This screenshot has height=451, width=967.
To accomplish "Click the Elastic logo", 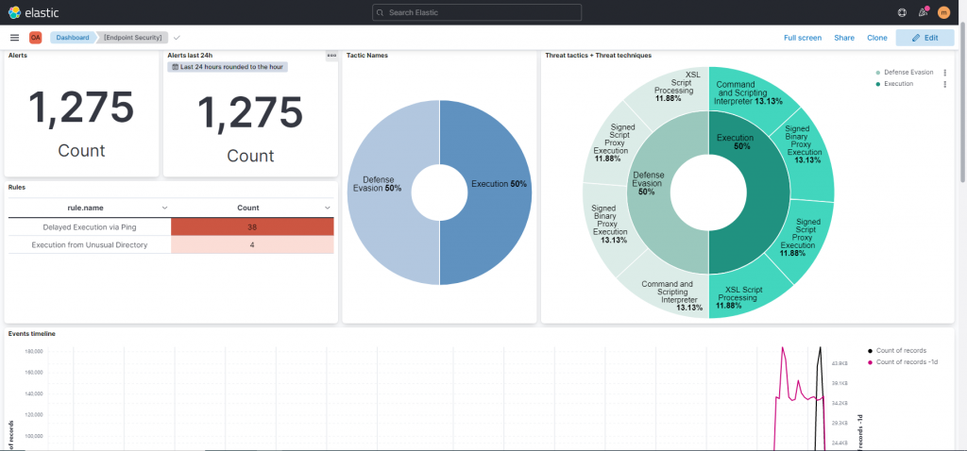I will [34, 11].
